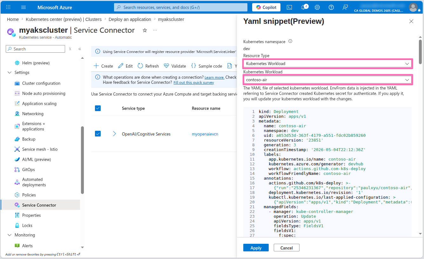Close the Yaml snippet panel
Viewport: 424px width, 259px height.
(x=411, y=21)
